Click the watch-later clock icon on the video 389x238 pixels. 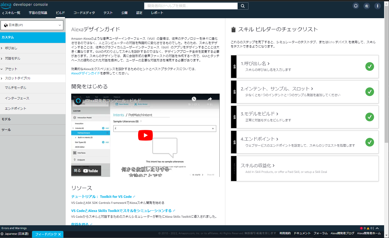click(x=194, y=99)
